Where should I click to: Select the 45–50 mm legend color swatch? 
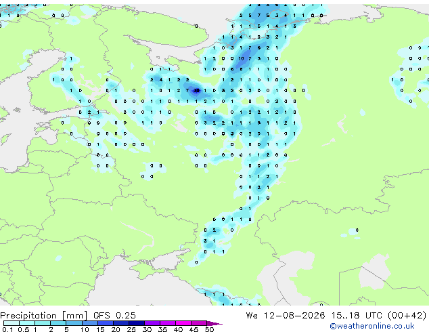pos(199,323)
